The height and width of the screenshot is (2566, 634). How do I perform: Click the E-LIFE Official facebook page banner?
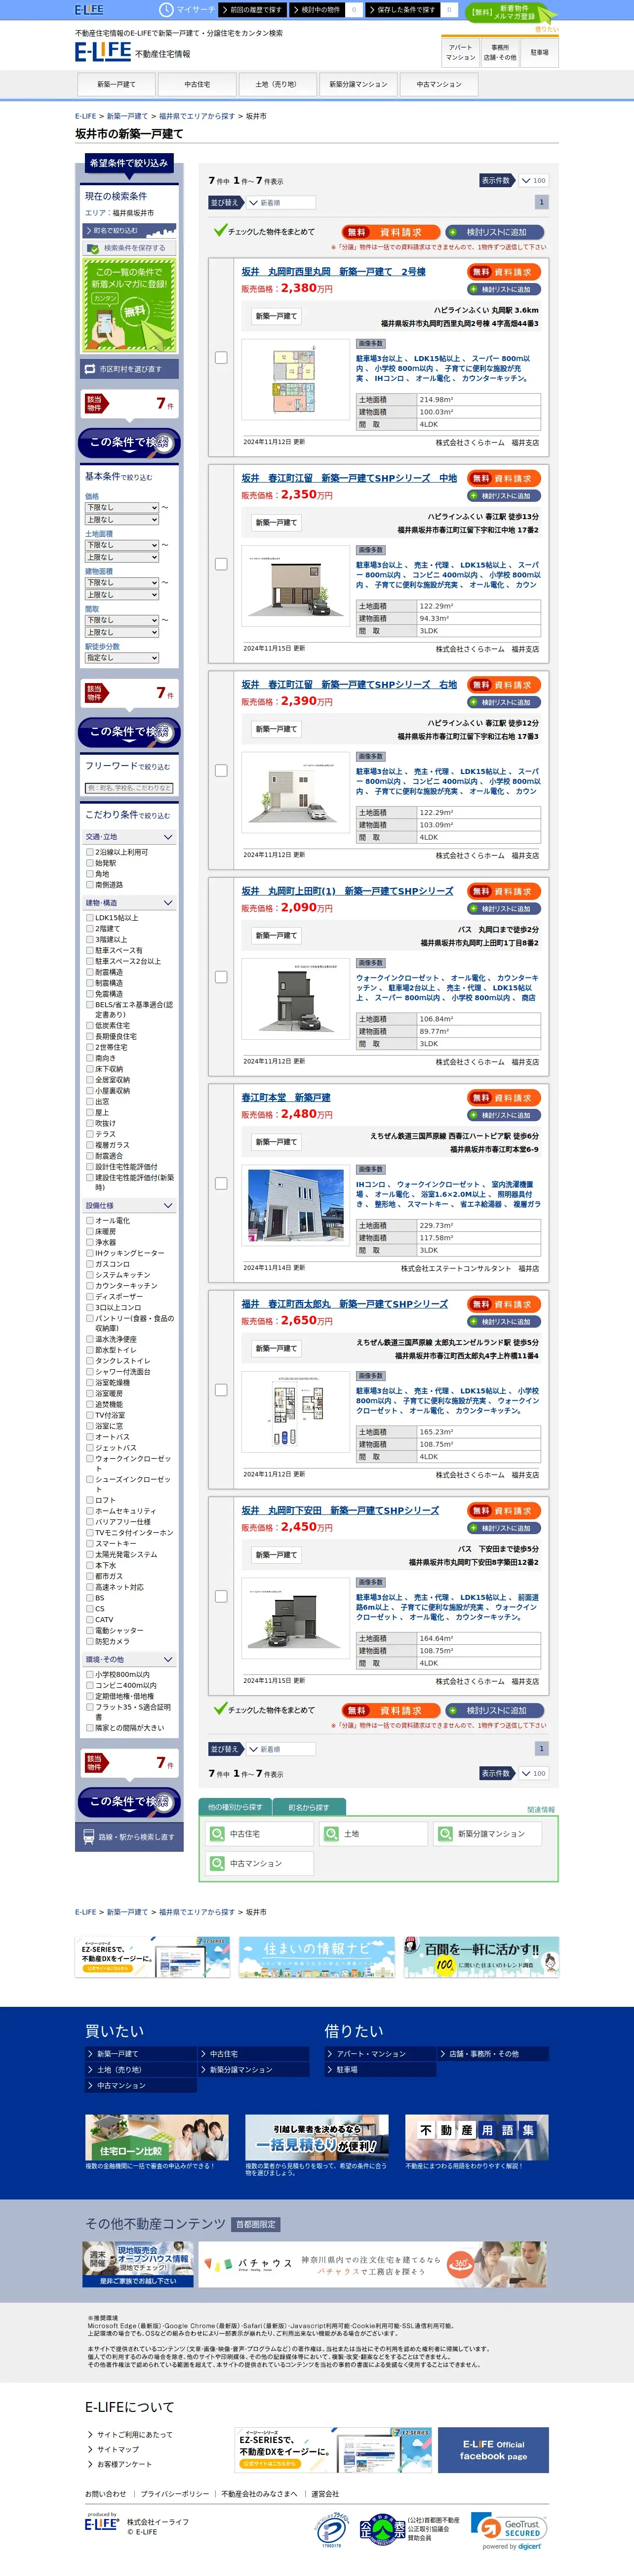(x=493, y=2449)
